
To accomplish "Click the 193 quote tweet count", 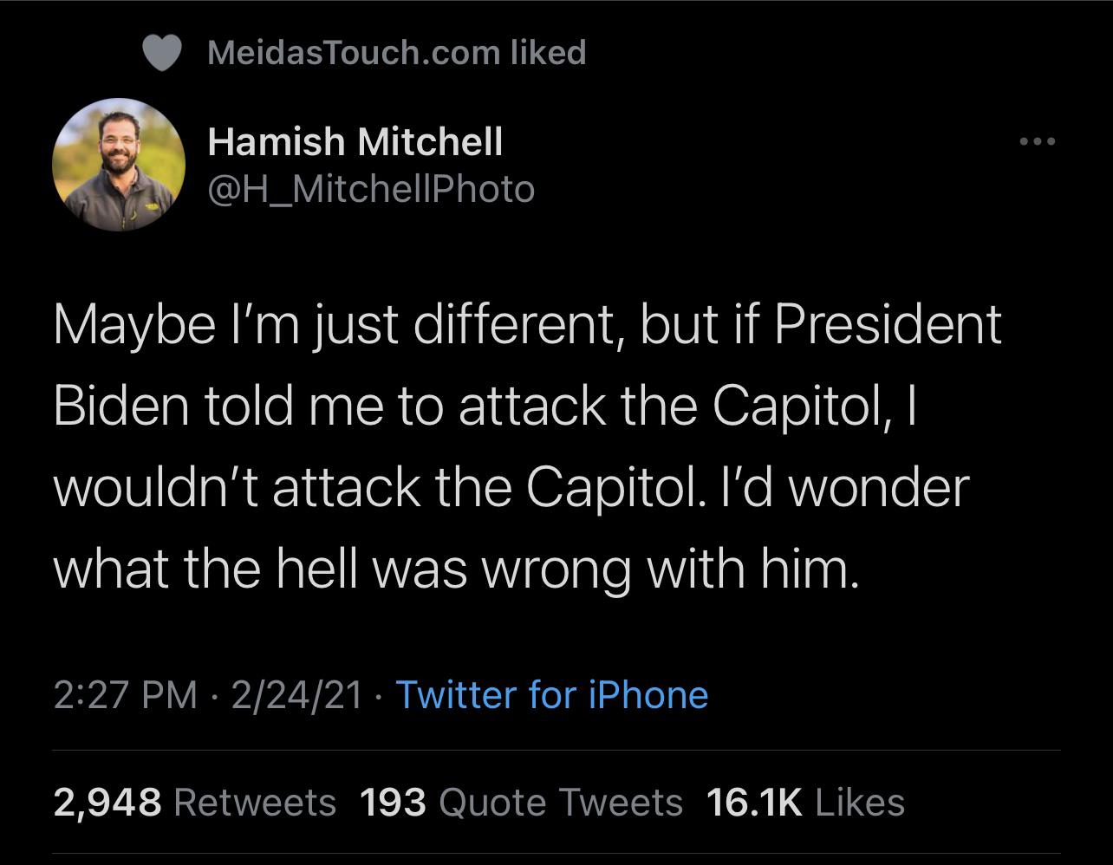I will pos(392,803).
